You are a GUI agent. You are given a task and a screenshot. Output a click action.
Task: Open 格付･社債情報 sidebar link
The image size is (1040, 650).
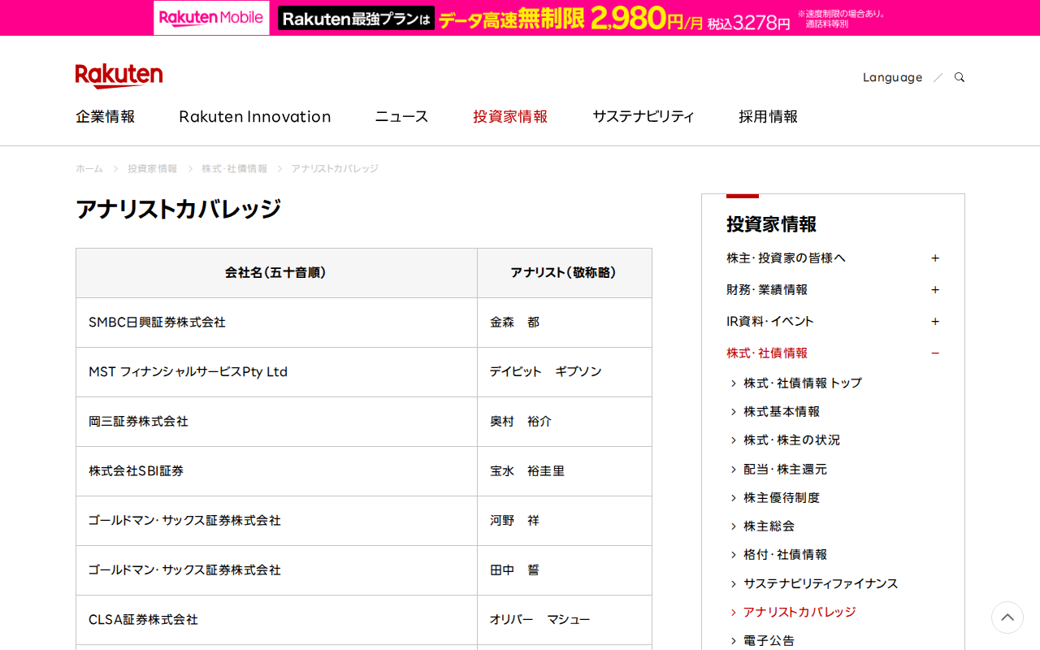(785, 554)
